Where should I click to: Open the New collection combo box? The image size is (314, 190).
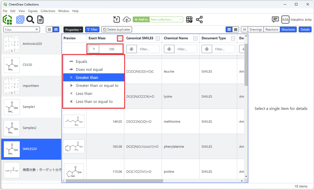[x=166, y=20]
